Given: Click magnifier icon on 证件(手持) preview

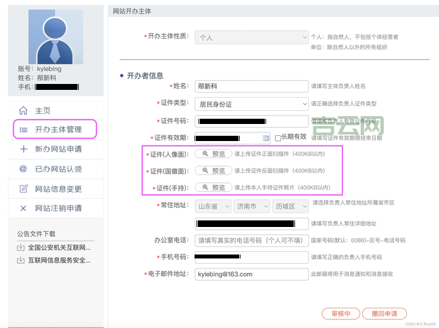Looking at the screenshot, I should 205,187.
